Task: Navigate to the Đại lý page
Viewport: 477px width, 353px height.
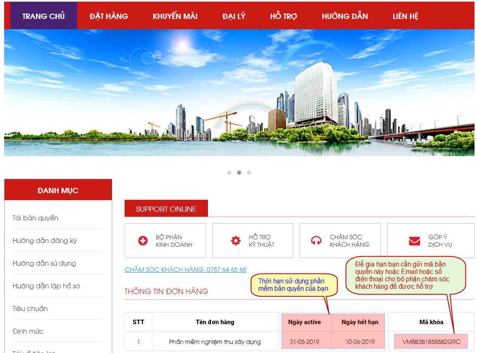Action: coord(234,16)
